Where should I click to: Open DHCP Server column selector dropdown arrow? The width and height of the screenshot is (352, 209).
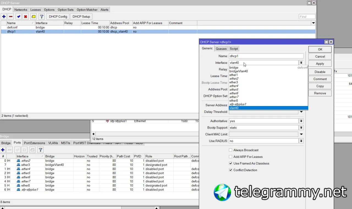(313, 23)
